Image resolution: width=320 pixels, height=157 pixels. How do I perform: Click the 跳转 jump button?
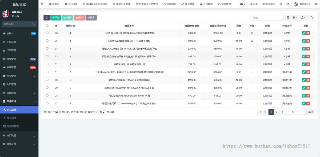(310, 112)
